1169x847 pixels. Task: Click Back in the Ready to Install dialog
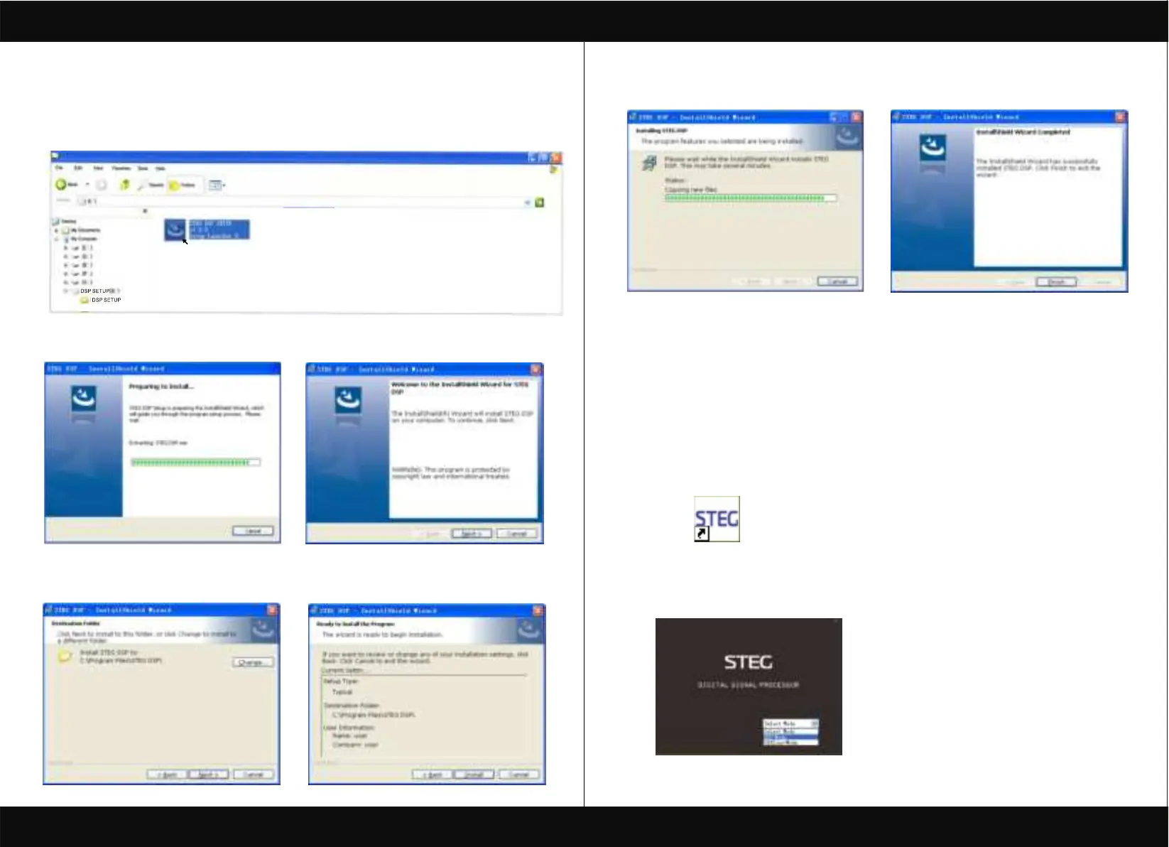click(433, 775)
